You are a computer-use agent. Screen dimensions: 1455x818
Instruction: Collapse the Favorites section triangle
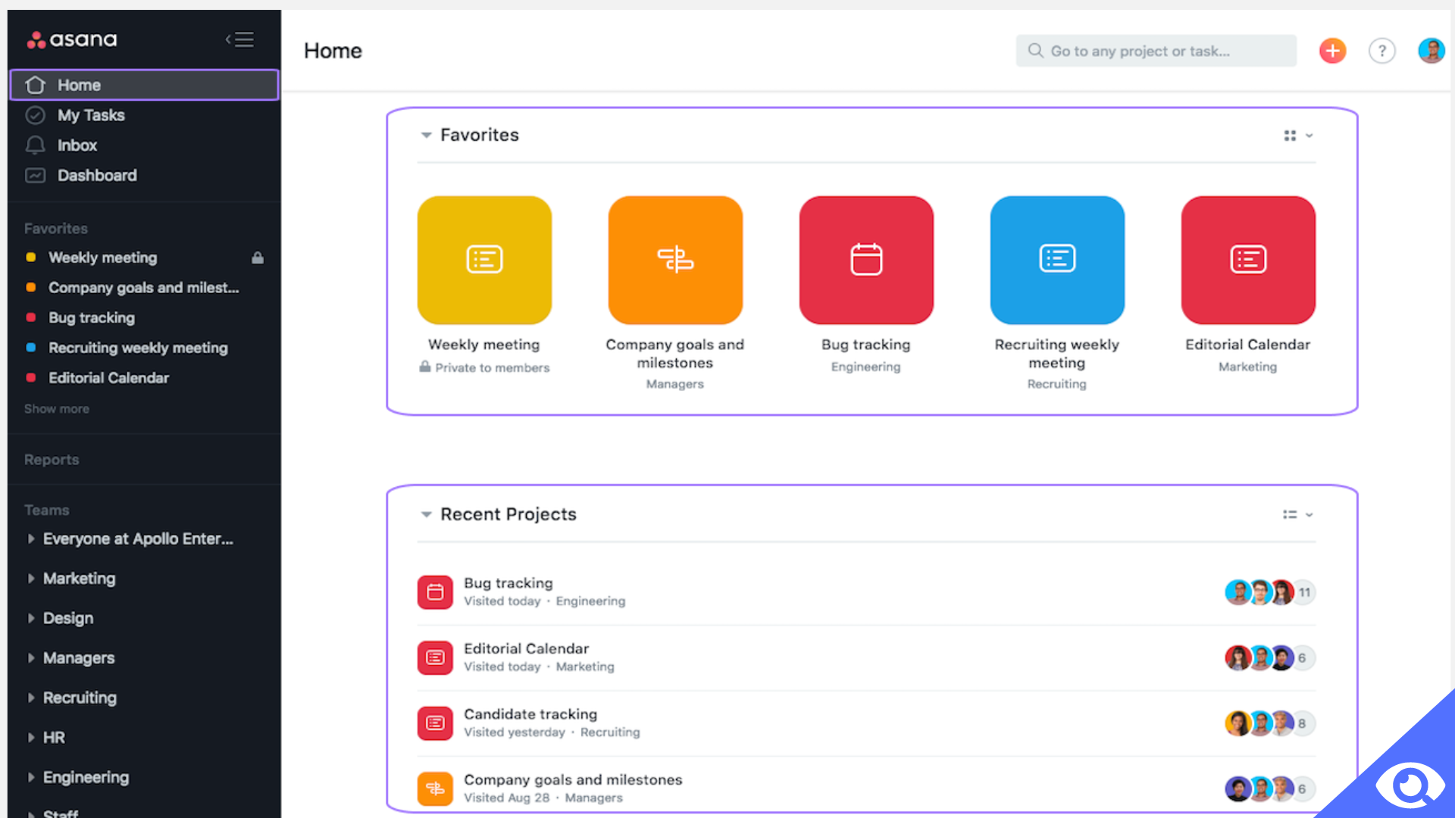[426, 136]
